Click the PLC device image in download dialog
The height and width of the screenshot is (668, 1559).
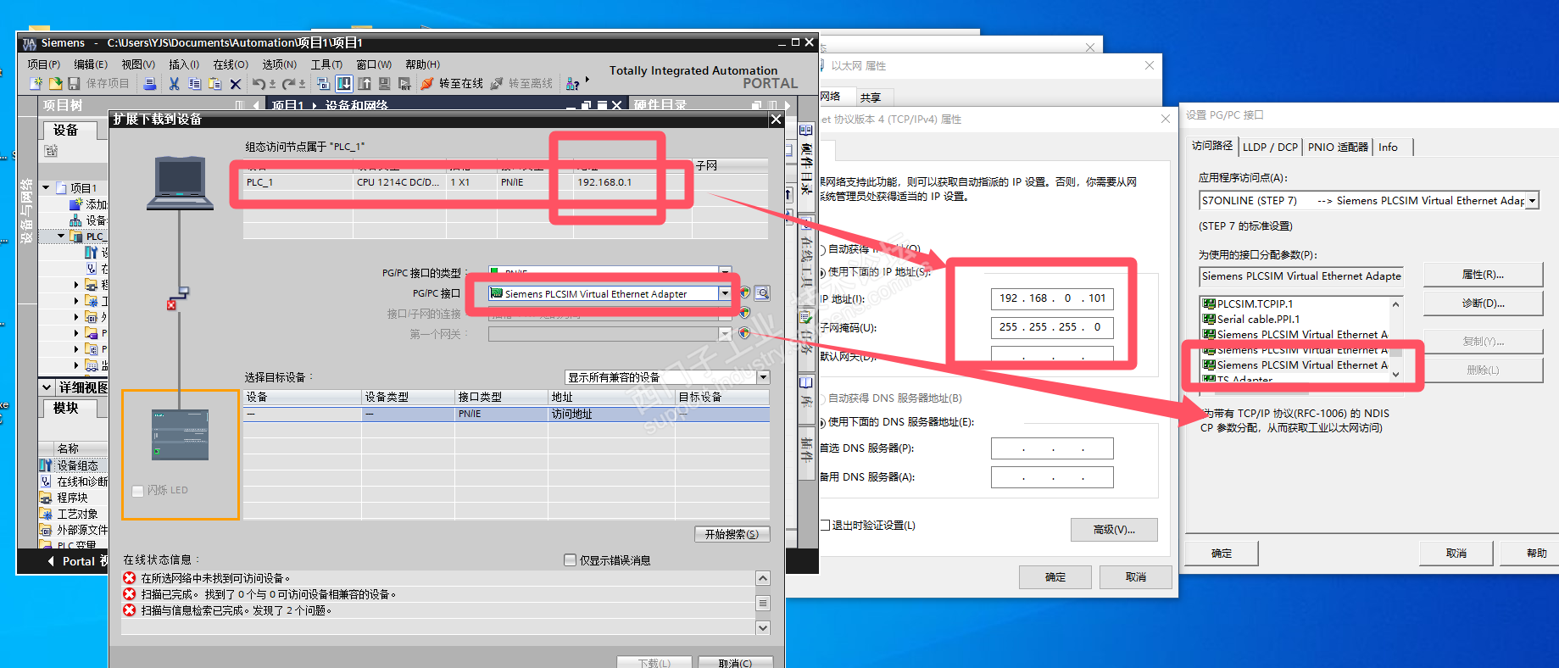pos(180,434)
